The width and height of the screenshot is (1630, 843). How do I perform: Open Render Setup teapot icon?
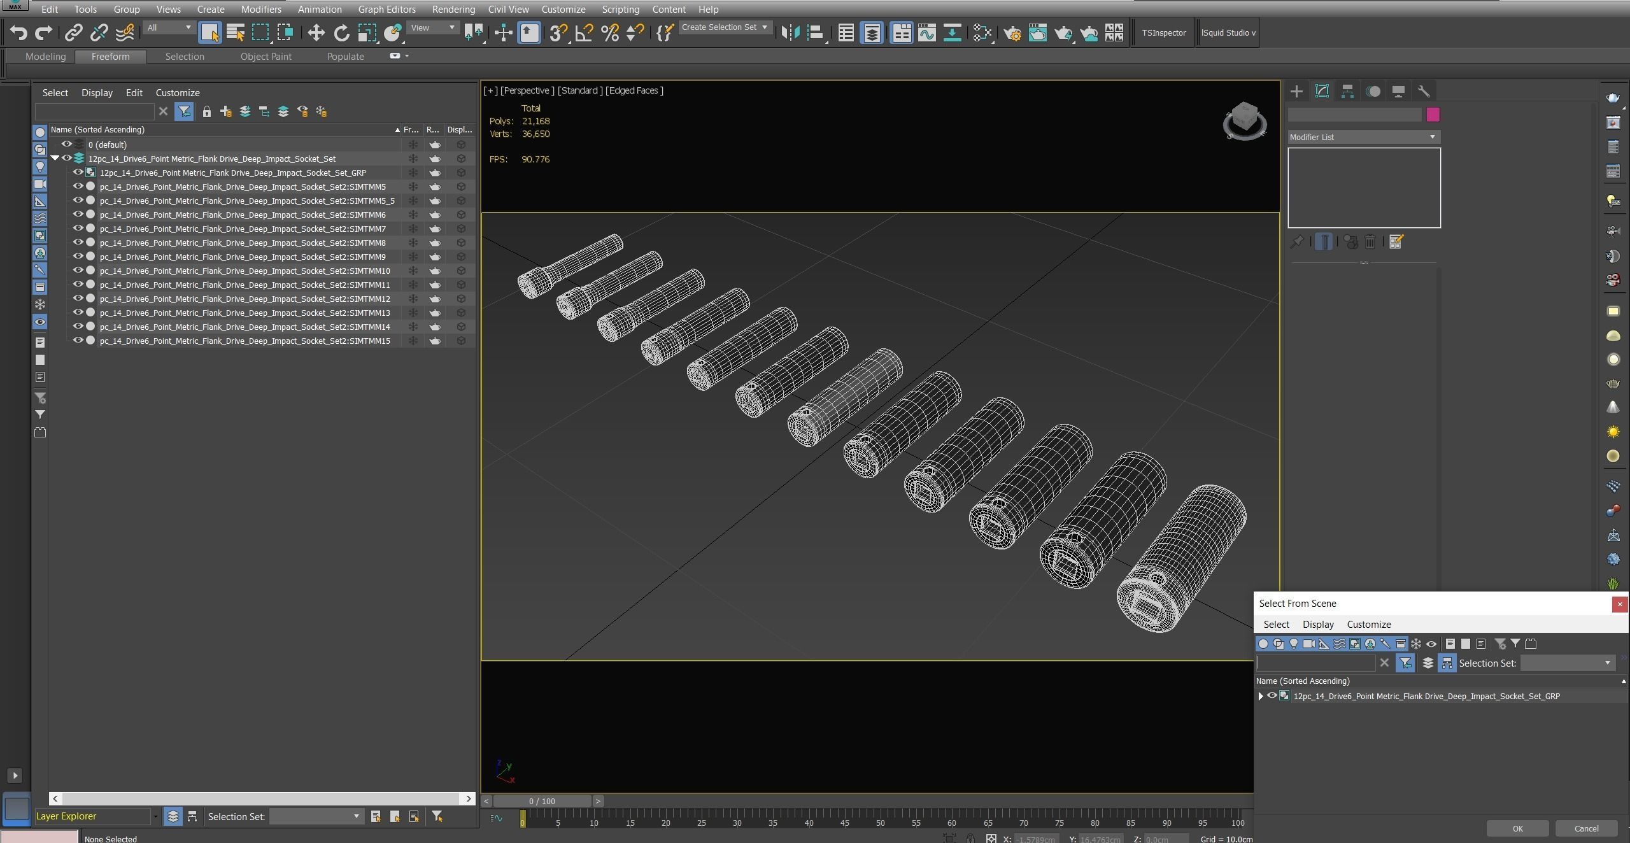1012,32
